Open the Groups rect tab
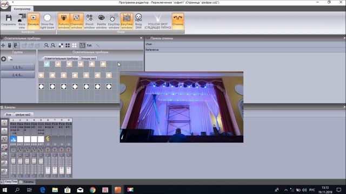 click(88, 58)
